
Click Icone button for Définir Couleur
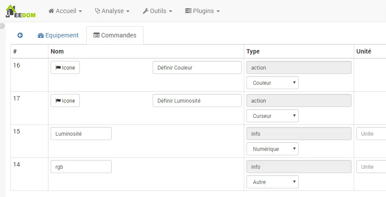point(65,67)
